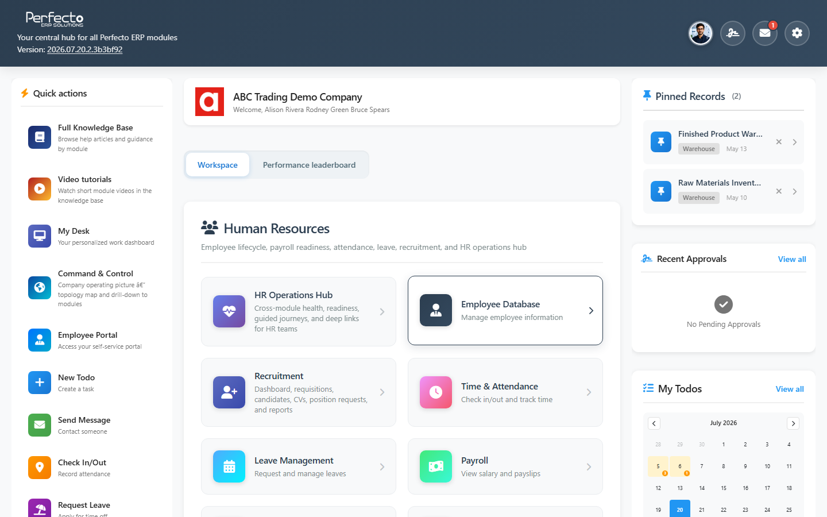Open Recruitment add-user icon

coord(229,392)
